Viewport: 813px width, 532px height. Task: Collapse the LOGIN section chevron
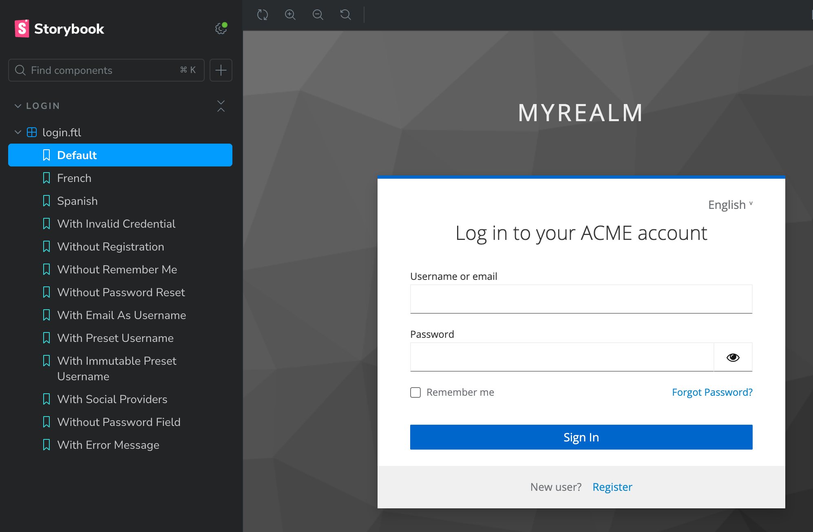click(18, 106)
